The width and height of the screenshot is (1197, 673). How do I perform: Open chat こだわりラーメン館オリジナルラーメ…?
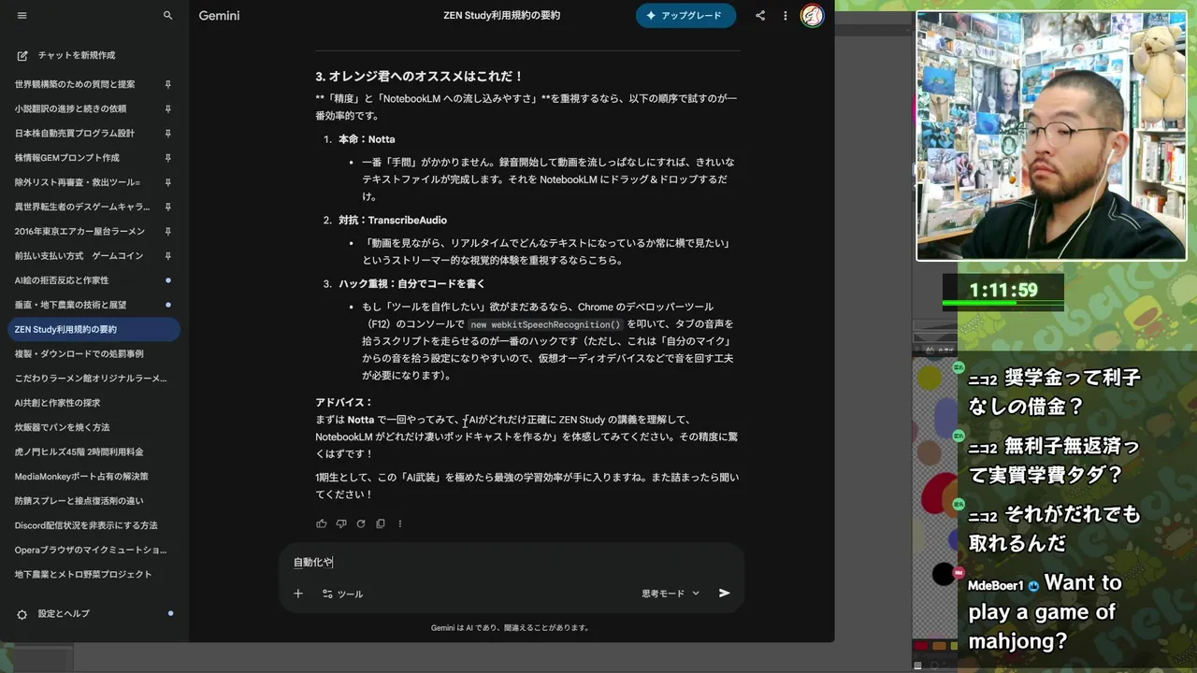(x=91, y=379)
